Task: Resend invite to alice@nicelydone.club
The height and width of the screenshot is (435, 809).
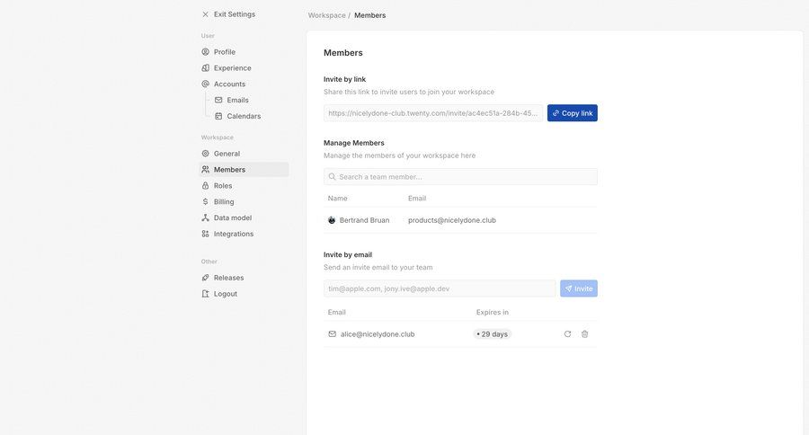Action: click(567, 333)
